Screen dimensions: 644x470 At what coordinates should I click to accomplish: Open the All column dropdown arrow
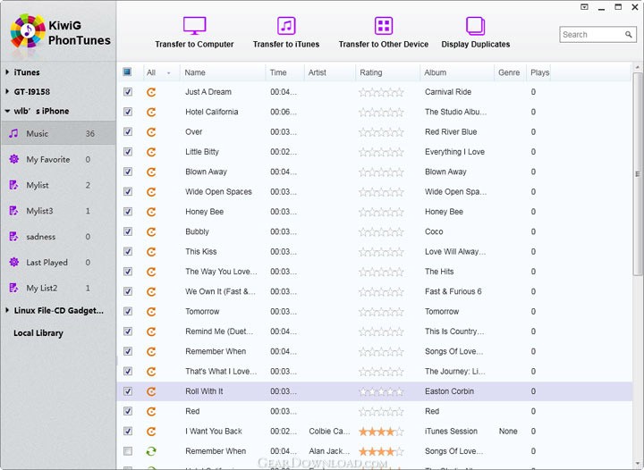point(168,73)
